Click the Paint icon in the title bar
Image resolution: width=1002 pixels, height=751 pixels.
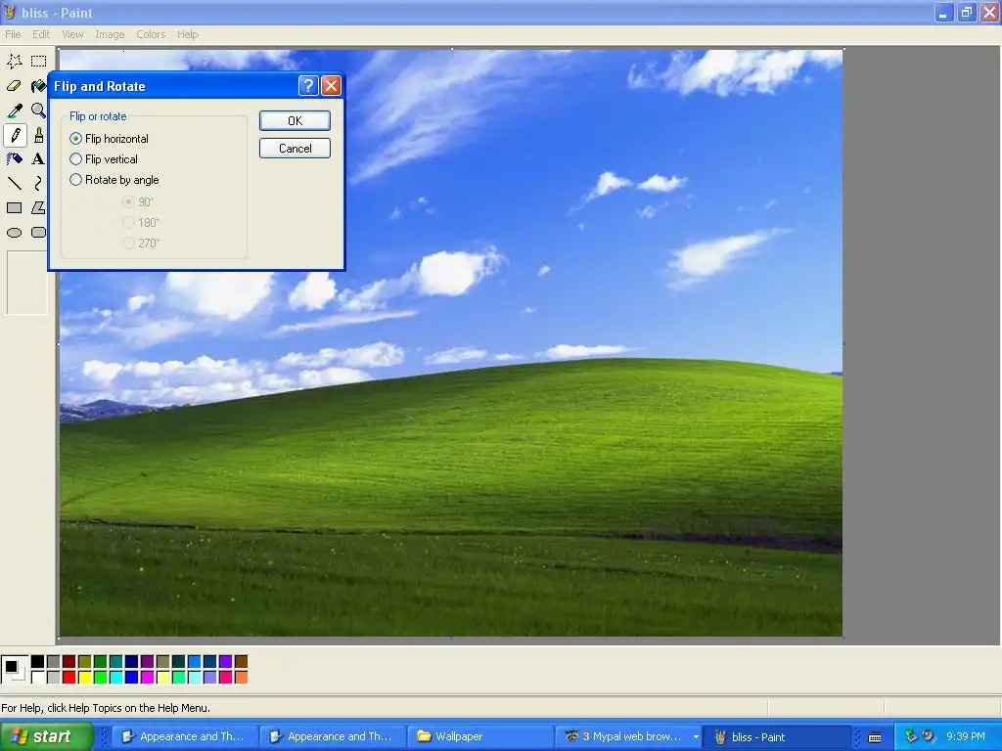click(10, 12)
